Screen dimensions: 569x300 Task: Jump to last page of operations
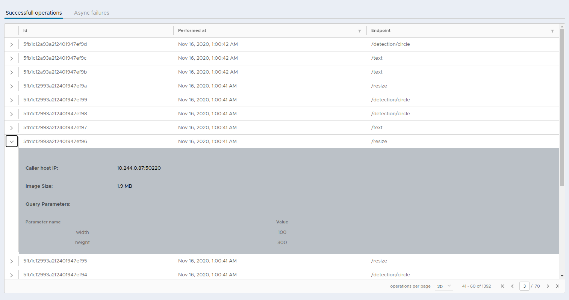(558, 286)
